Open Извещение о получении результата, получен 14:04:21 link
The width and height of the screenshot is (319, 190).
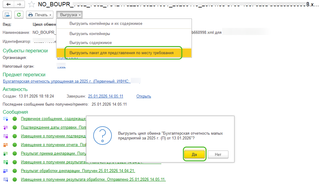[x=53, y=162]
